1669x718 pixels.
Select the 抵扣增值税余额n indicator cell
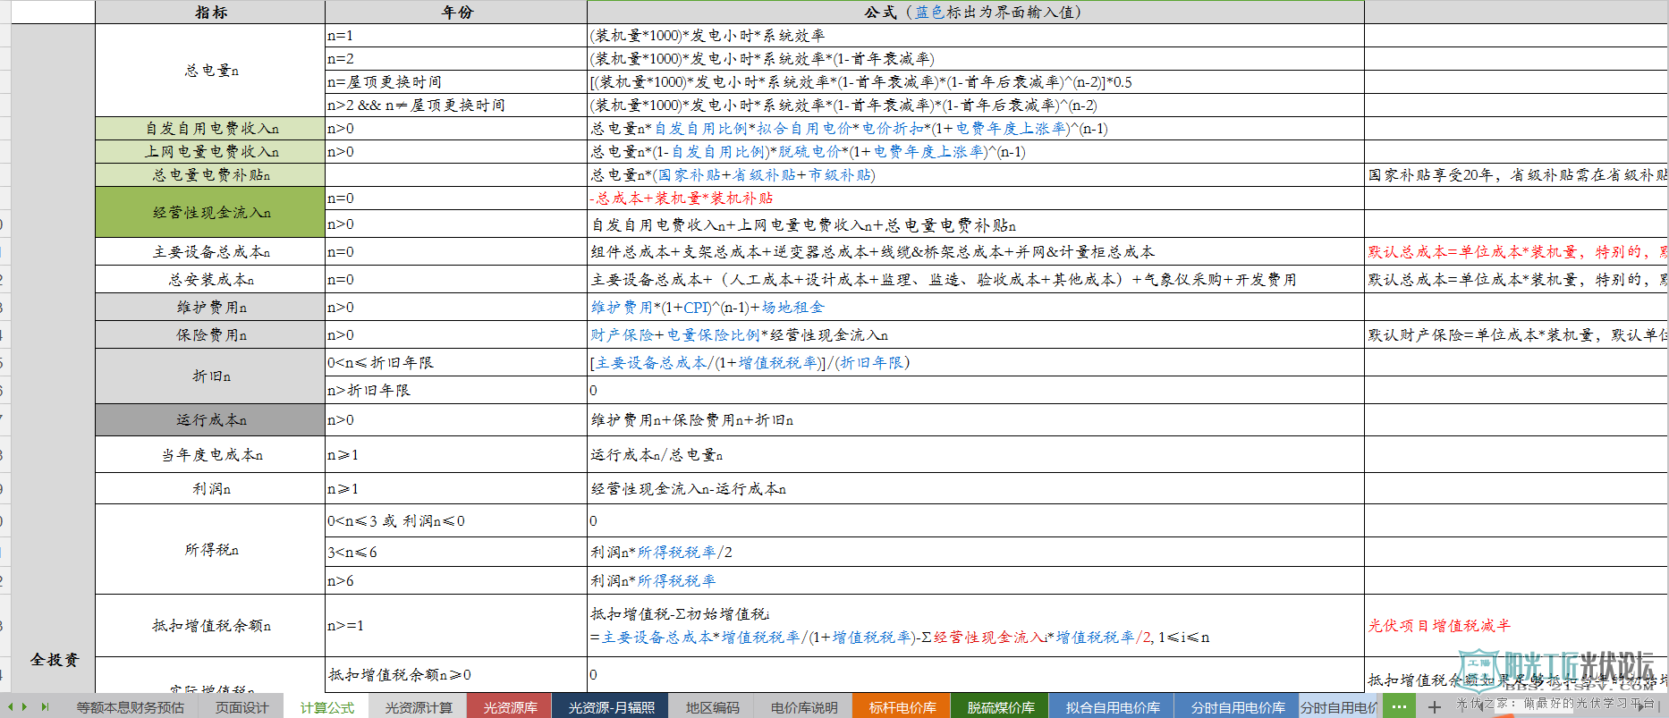tap(210, 626)
